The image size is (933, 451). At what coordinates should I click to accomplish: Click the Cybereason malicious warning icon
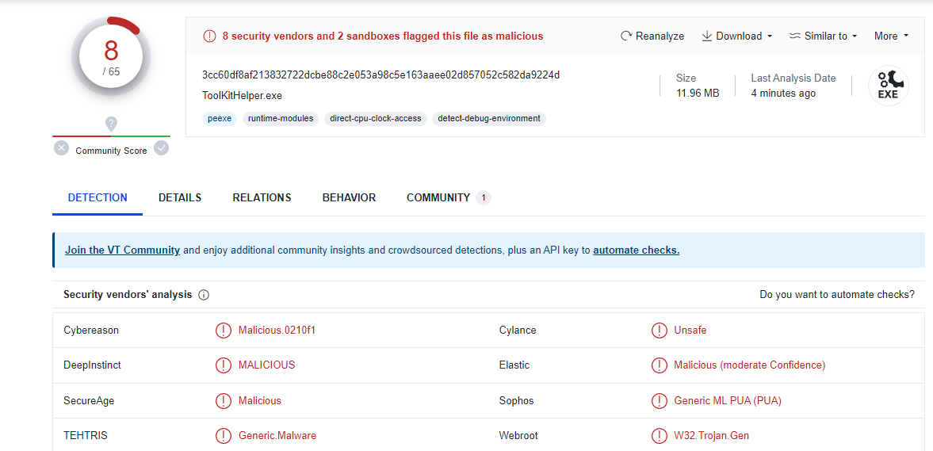[224, 331]
